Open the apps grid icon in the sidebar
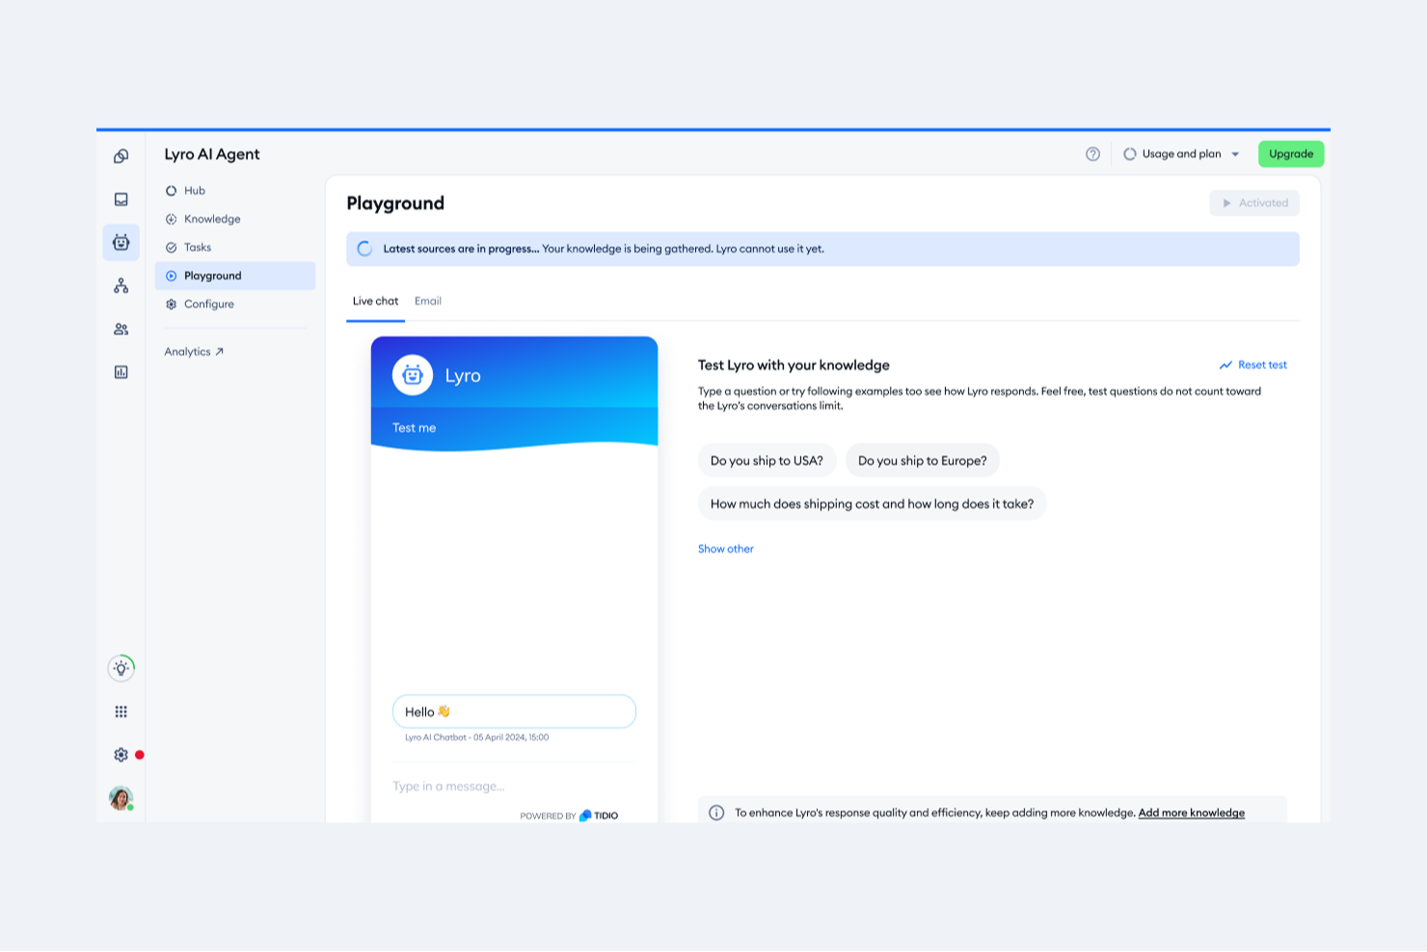The image size is (1427, 952). pyautogui.click(x=121, y=711)
